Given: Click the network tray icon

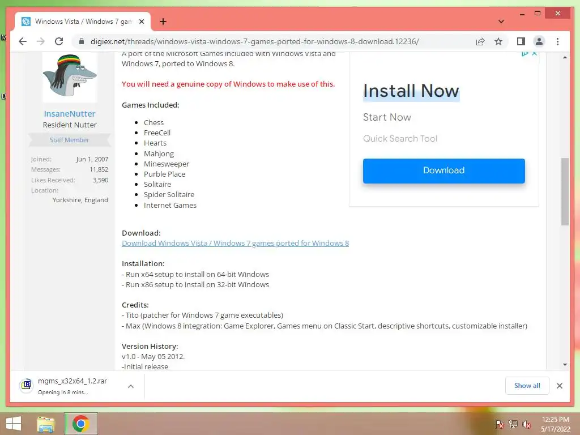Looking at the screenshot, I should [x=513, y=424].
